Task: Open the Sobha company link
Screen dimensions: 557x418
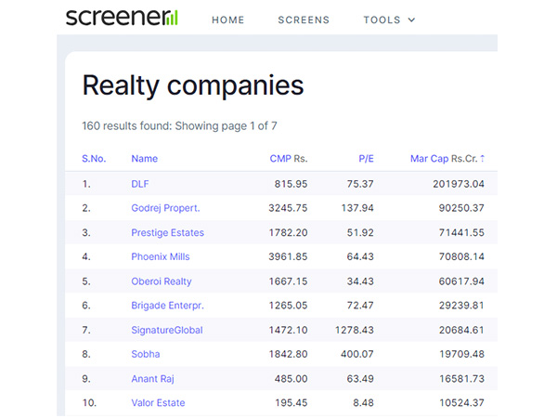Action: (146, 354)
